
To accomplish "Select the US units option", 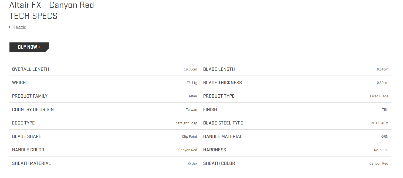I will (x=11, y=27).
